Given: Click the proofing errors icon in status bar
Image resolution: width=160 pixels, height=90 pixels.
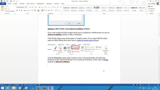Looking at the screenshot, I should point(22,85).
